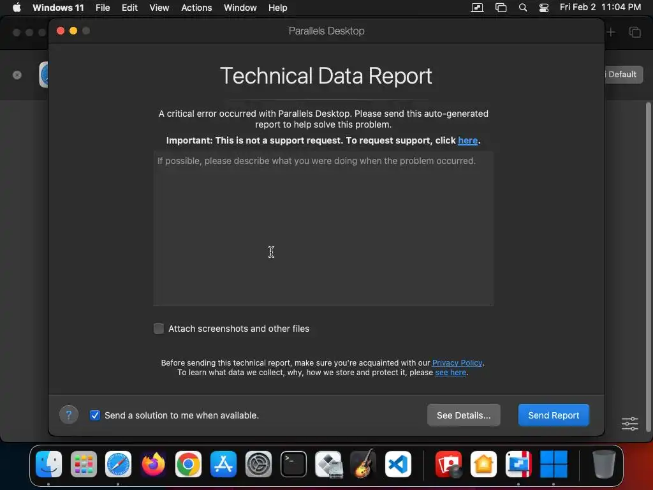Image resolution: width=653 pixels, height=490 pixels.
Task: Open the Help menu
Action: (278, 8)
